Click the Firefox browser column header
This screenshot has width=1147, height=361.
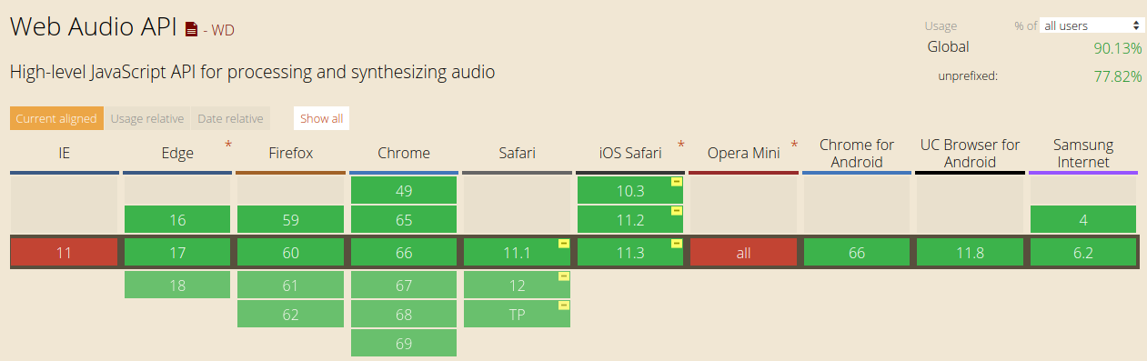(290, 154)
